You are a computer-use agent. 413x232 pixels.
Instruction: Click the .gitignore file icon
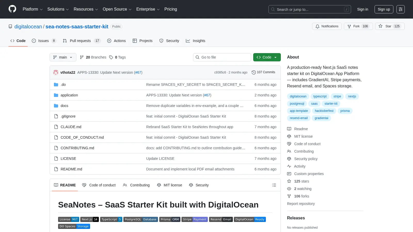pos(56,116)
